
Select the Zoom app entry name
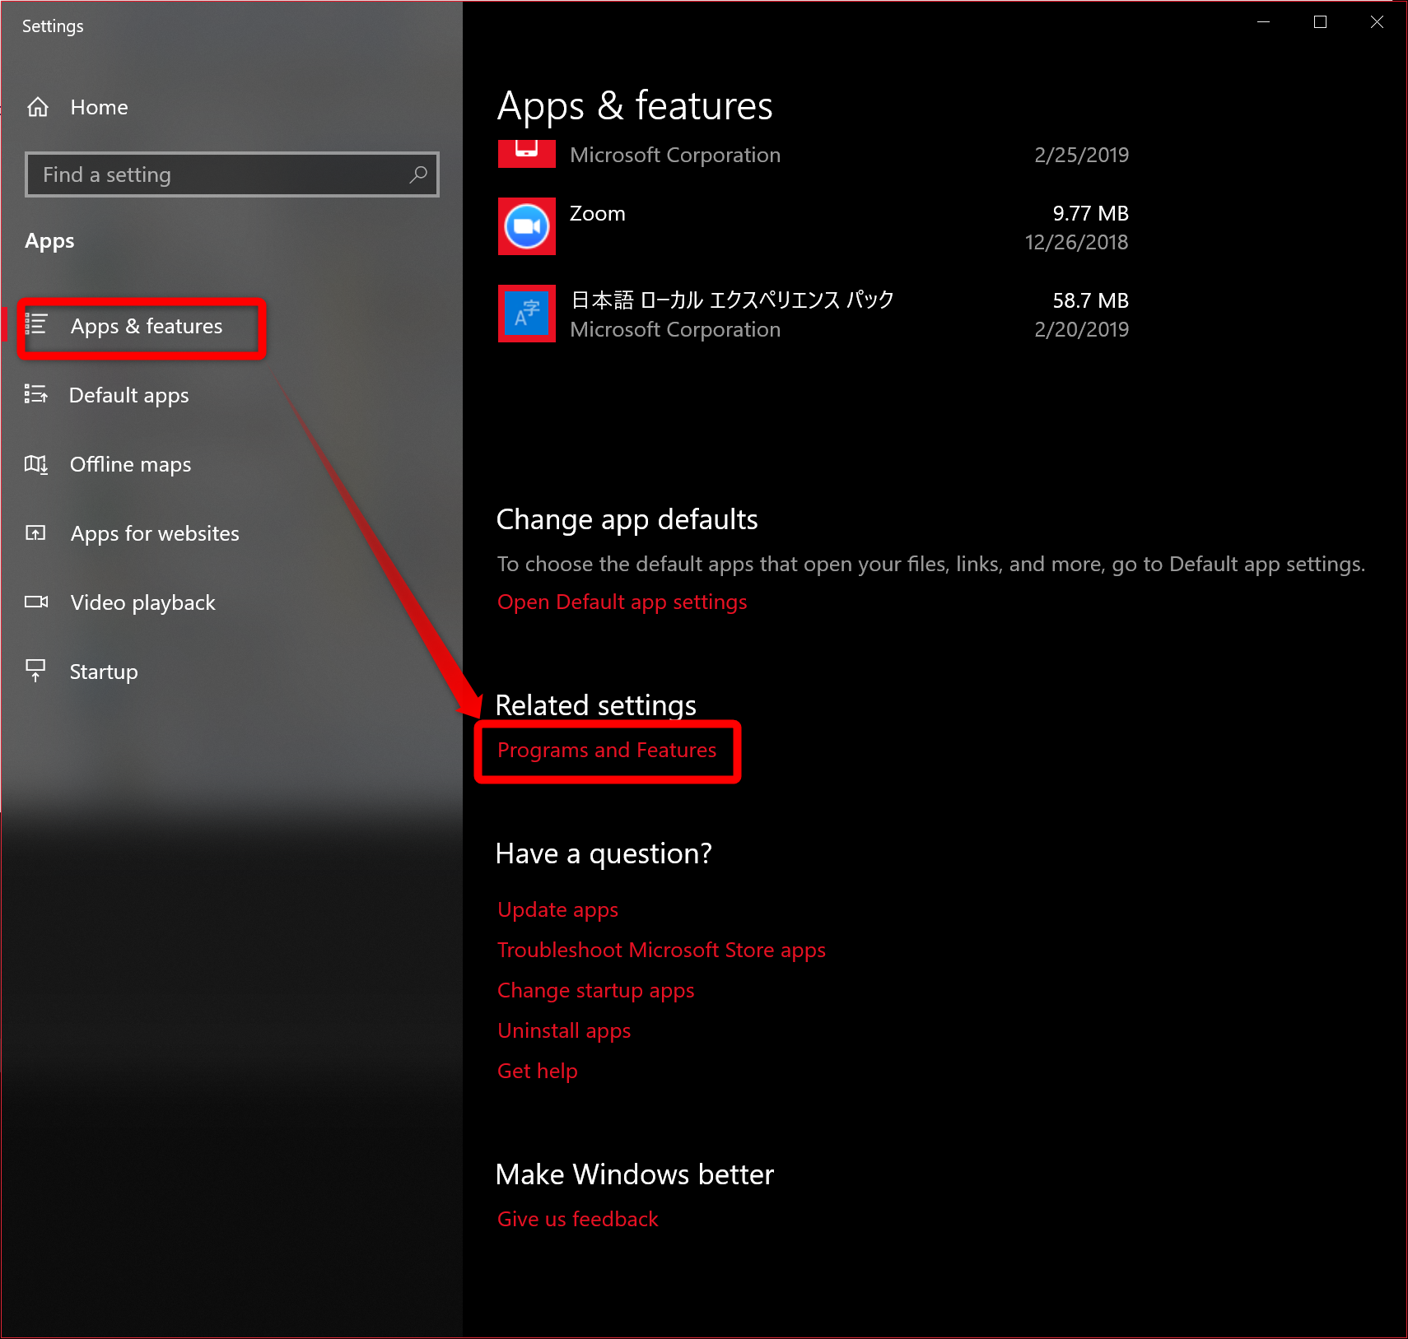598,214
